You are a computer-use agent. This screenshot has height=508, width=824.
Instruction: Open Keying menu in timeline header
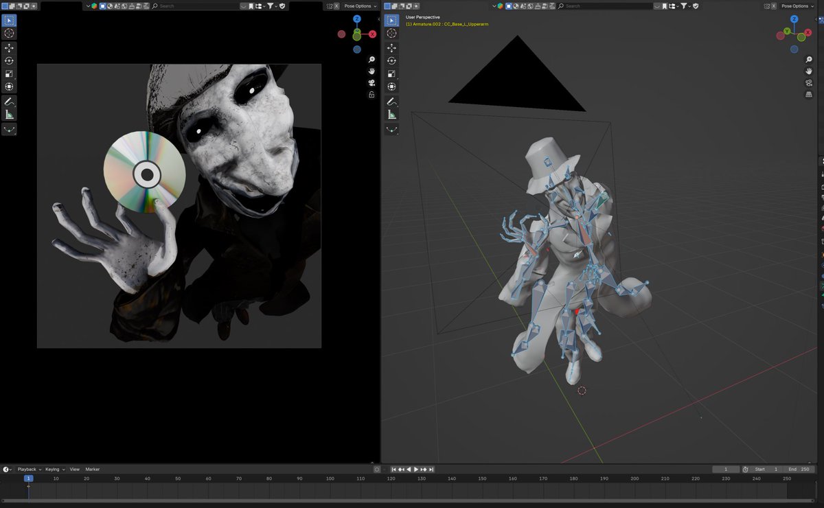54,470
